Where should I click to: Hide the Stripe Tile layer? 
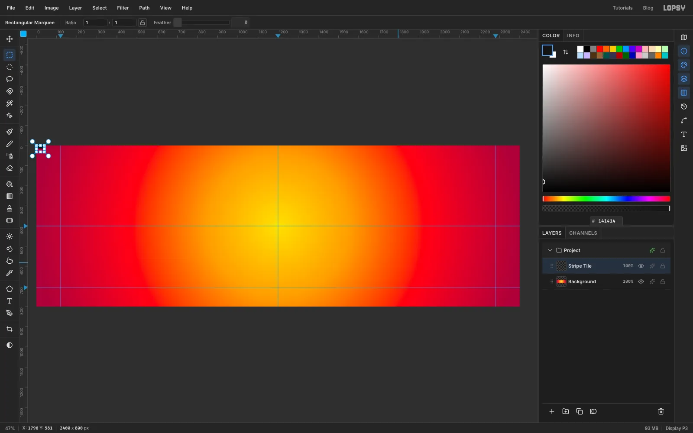tap(641, 266)
